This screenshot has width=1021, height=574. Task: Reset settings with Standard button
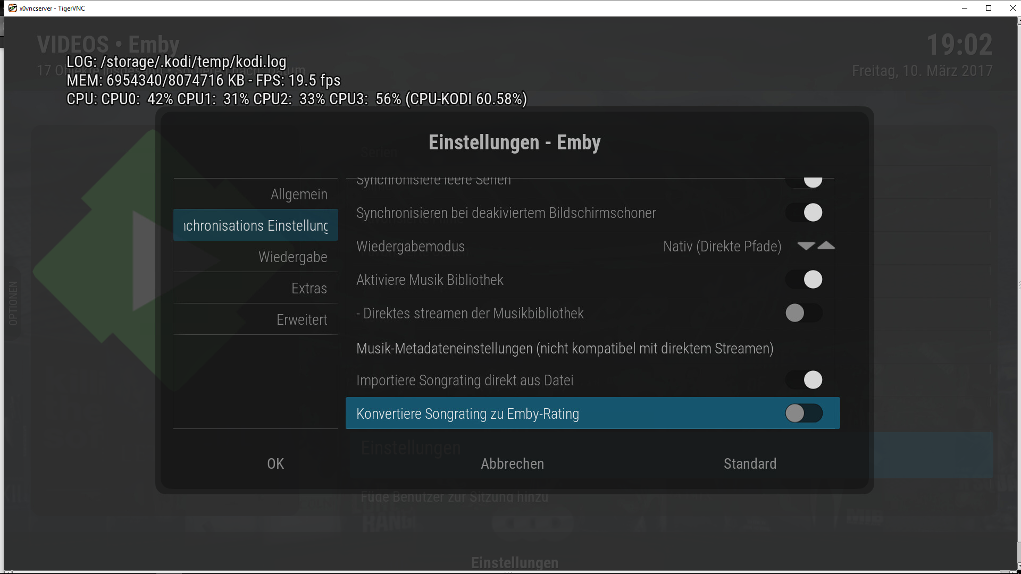coord(750,464)
